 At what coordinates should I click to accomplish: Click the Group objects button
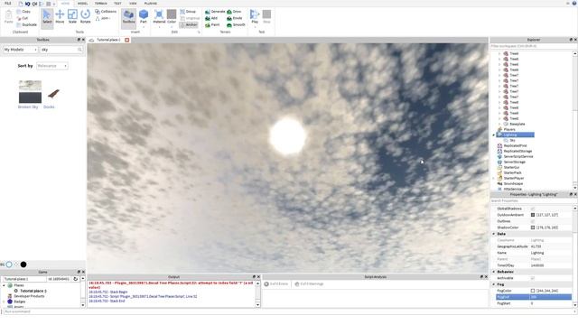click(188, 12)
